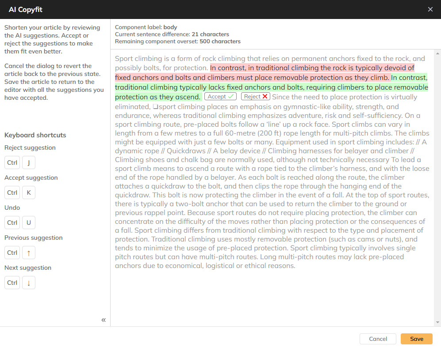Click Ctrl key beside K
Screen dimensions: 441x351
[x=12, y=192]
